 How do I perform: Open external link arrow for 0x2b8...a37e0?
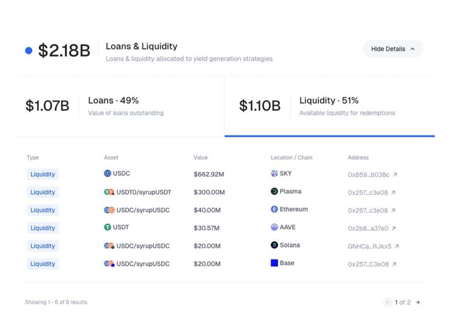(x=394, y=228)
